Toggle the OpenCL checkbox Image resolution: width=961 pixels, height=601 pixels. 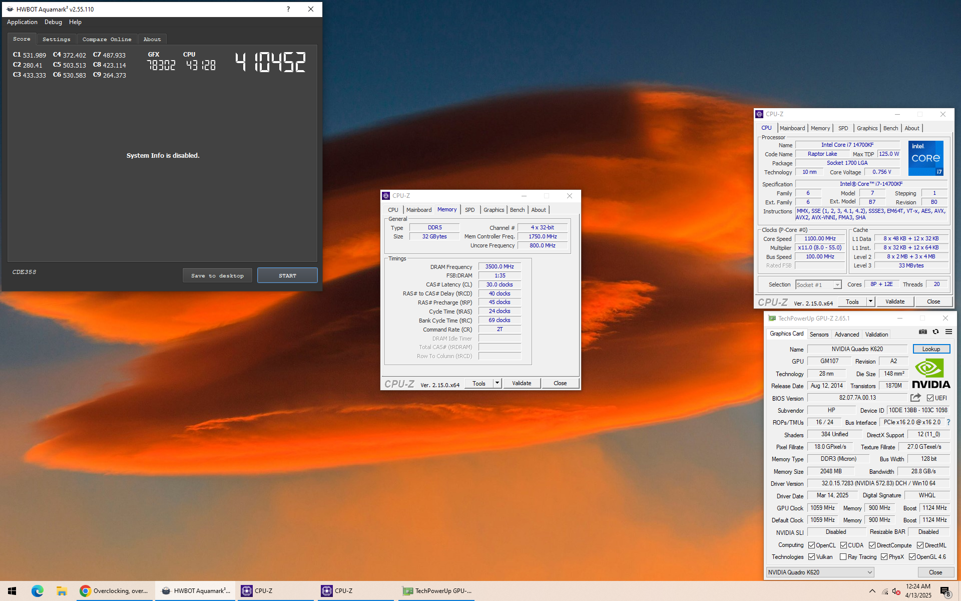[811, 545]
